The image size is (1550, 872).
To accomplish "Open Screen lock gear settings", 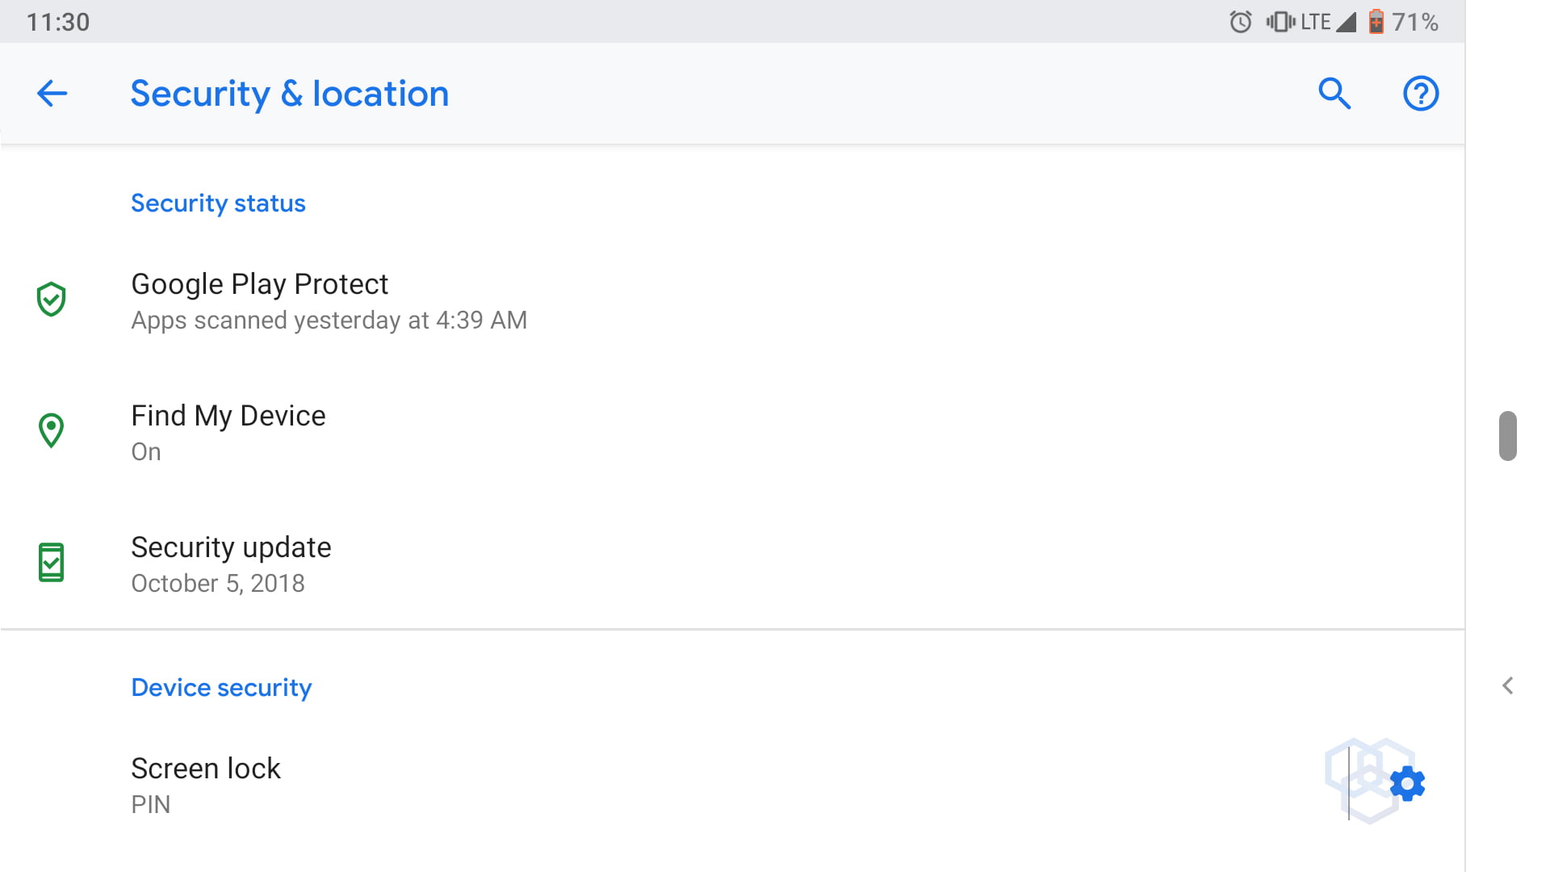I will tap(1407, 784).
